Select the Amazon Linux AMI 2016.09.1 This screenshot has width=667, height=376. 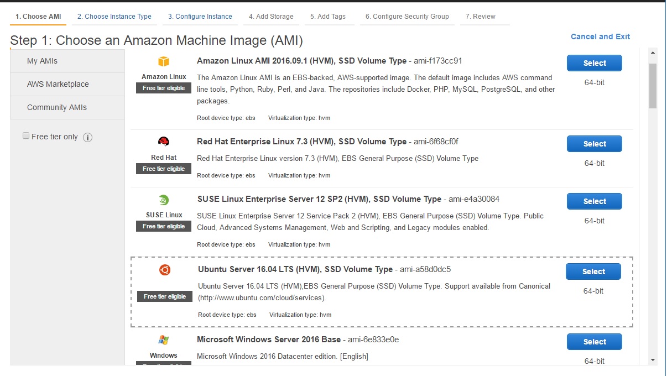595,63
